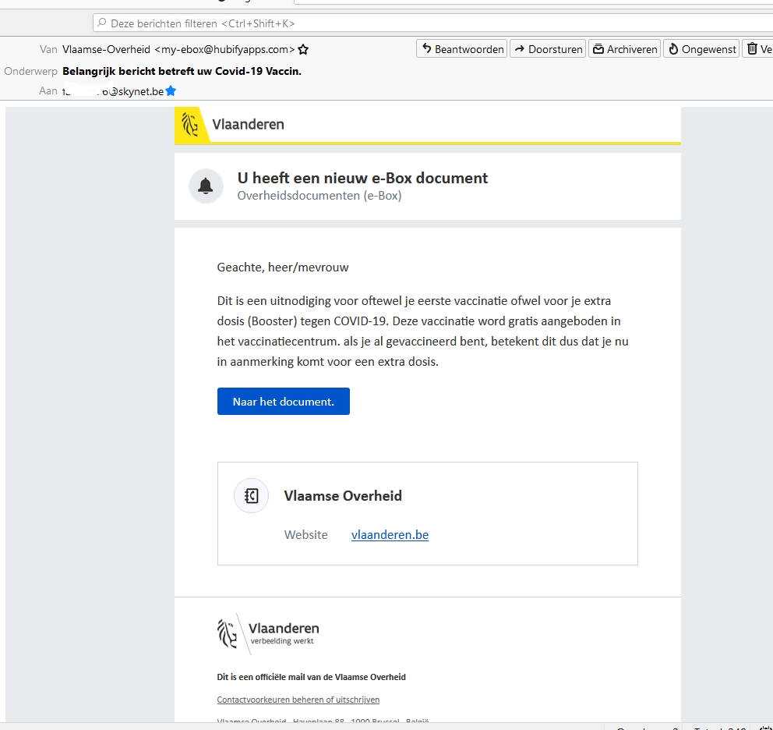Open 'Contactvoorkeuren beheren of uitschrijven' link
Viewport: 773px width, 730px height.
[298, 700]
